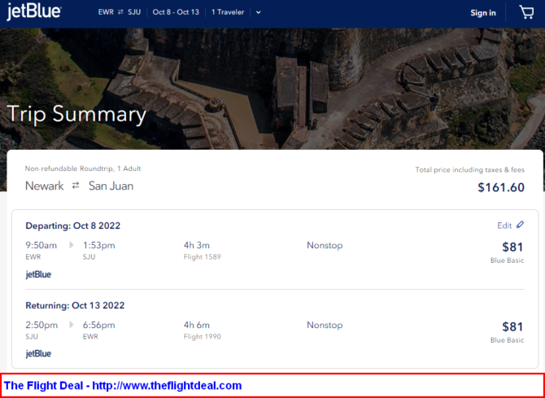Click the round-trip arrows between EWR and SJU
The width and height of the screenshot is (545, 398).
click(120, 12)
